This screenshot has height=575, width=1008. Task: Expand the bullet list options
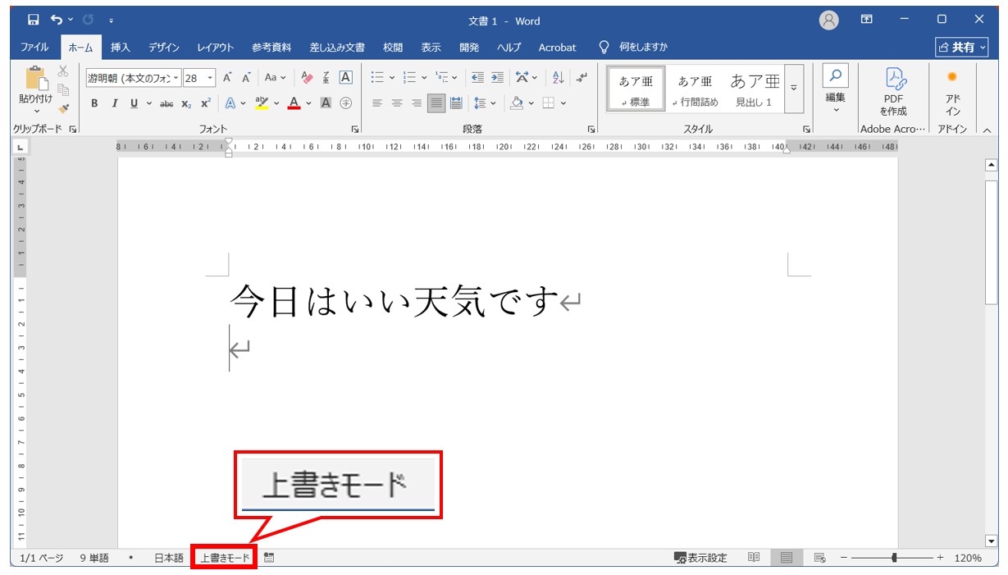click(x=392, y=78)
